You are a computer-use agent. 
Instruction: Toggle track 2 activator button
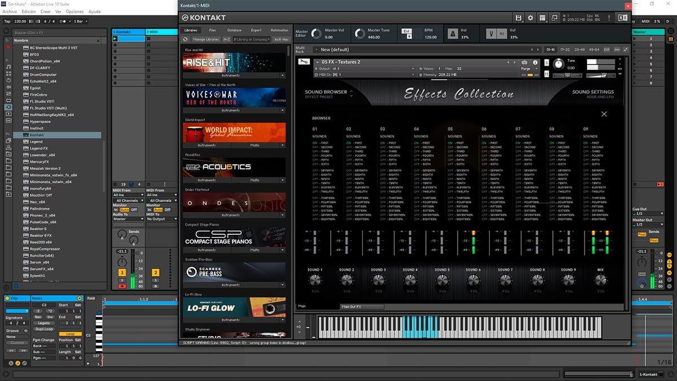[x=155, y=273]
